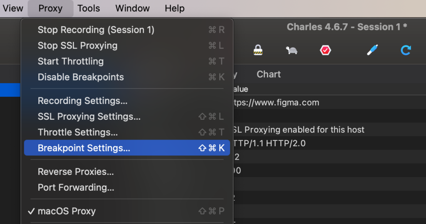426x224 pixels.
Task: Click the SSL proxying padlock icon
Action: (258, 50)
